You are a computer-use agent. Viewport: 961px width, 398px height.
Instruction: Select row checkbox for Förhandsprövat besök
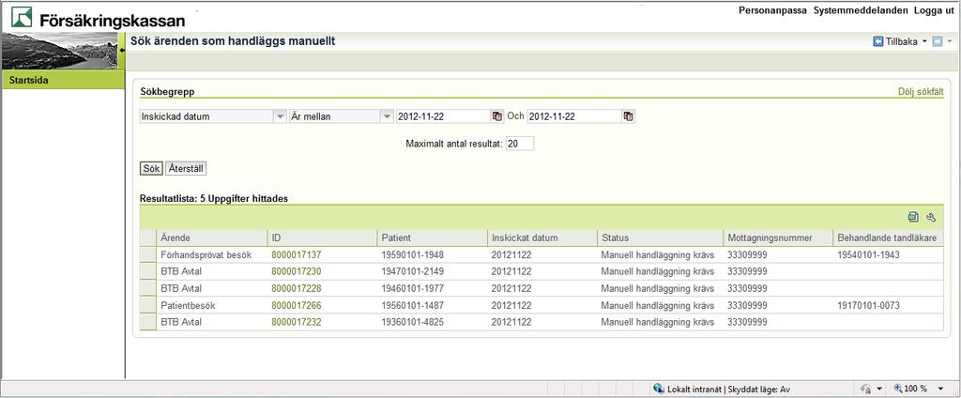pos(147,254)
